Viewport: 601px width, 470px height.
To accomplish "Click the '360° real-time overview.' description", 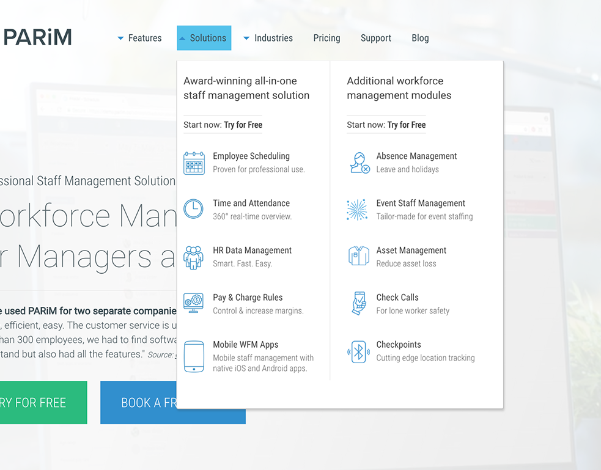I will (253, 216).
